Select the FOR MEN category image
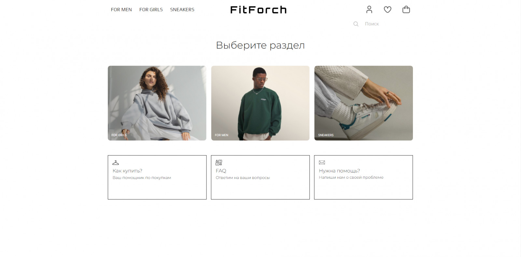Screen dimensions: 521x257 click(260, 103)
